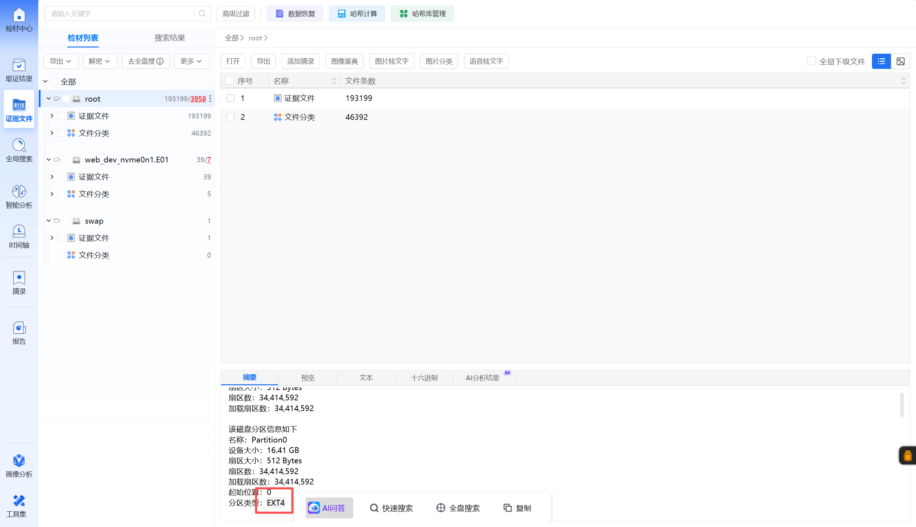Open the root disk more-options dots
The height and width of the screenshot is (527, 916).
point(210,98)
